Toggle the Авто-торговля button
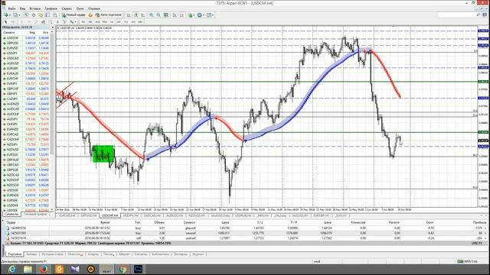 109,15
